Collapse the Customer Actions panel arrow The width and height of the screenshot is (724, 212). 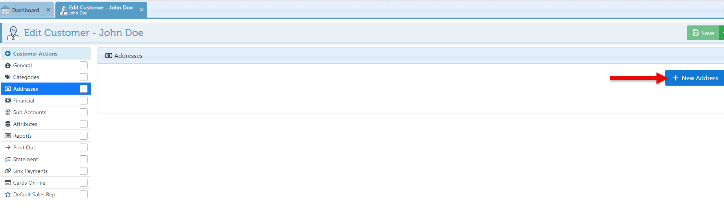coord(8,54)
